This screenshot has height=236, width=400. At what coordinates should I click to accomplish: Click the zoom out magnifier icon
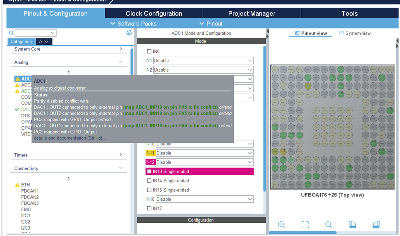click(x=329, y=224)
